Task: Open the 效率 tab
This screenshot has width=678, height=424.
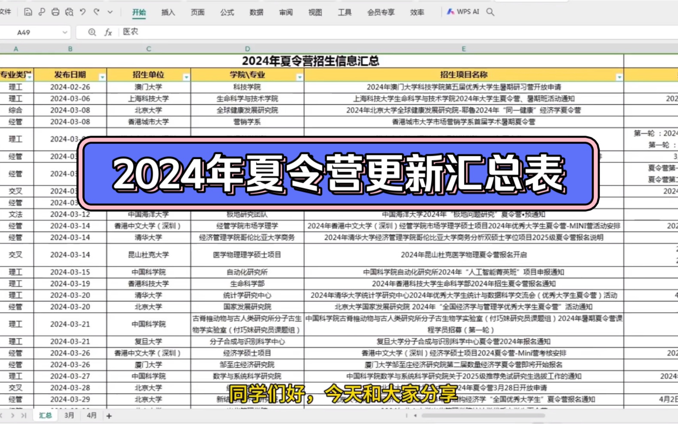Action: [417, 12]
